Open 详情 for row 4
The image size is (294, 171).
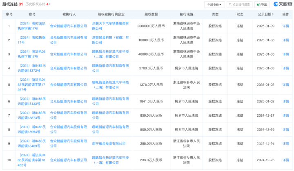(285, 68)
